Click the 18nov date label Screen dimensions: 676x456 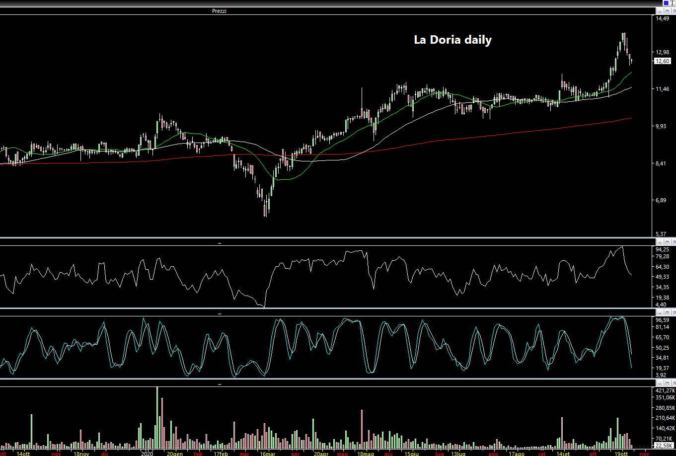(x=81, y=454)
